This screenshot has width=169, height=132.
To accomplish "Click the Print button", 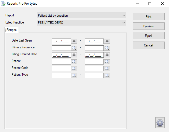I will click(149, 17).
